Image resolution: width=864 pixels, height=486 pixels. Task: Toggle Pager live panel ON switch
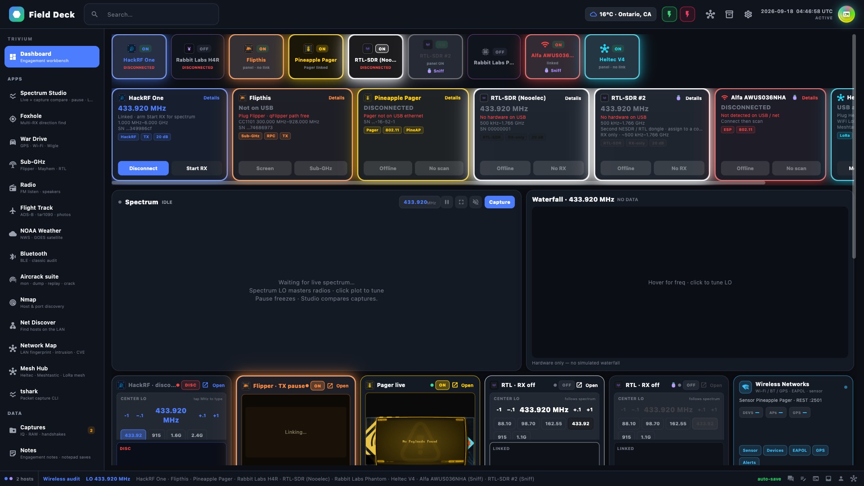(442, 385)
